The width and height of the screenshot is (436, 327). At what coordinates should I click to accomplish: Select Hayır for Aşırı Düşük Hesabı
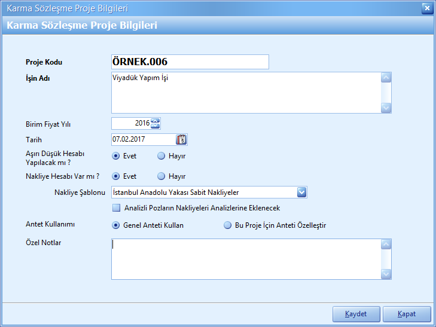(161, 156)
